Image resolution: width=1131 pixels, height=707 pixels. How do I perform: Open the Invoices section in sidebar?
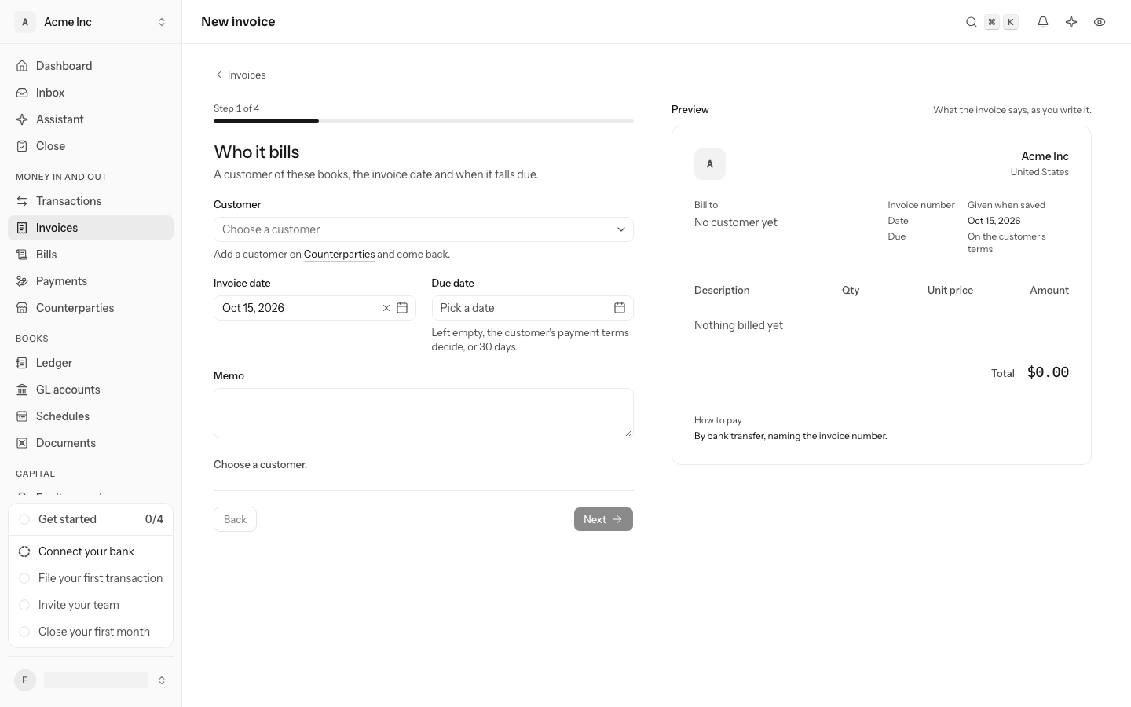coord(91,228)
